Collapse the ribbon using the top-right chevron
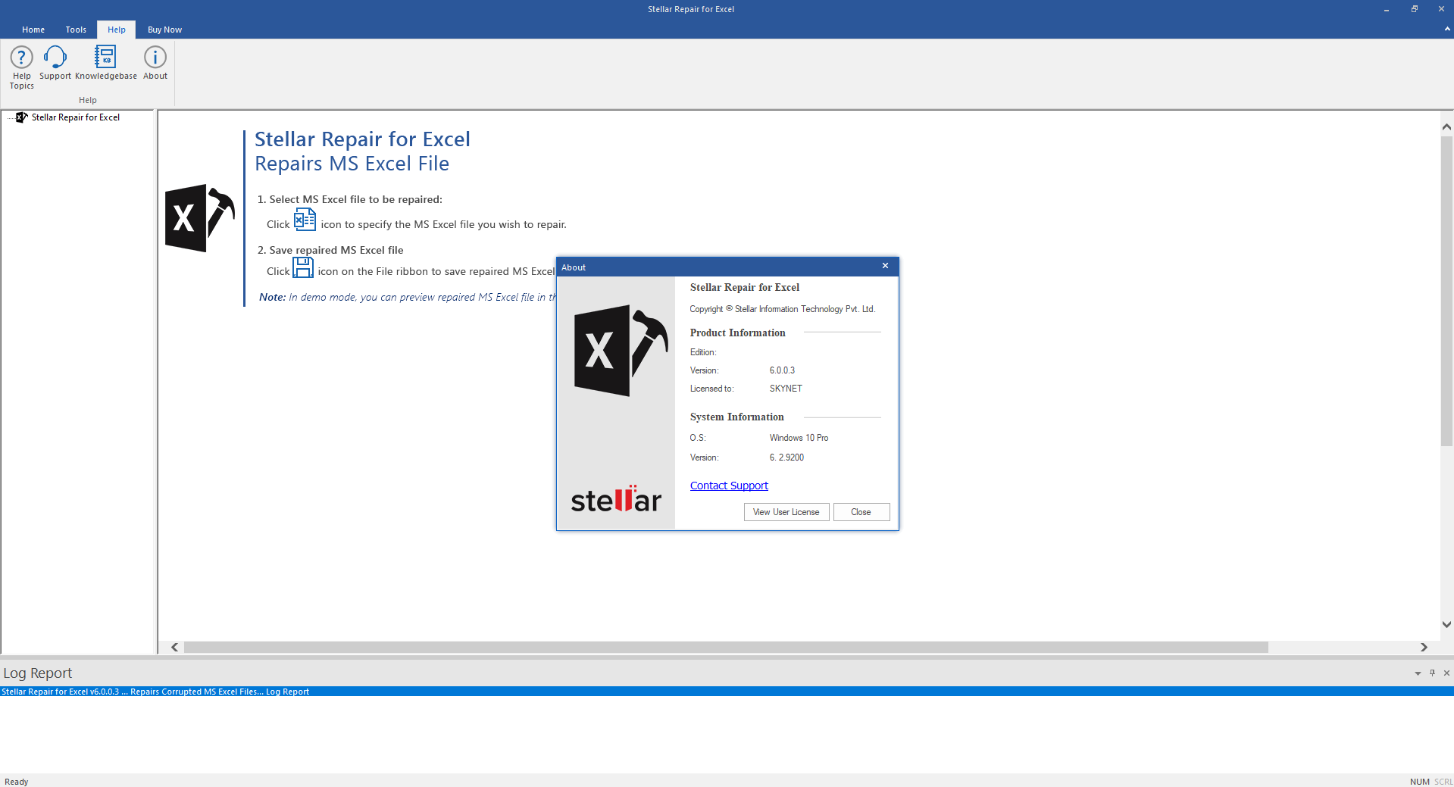The height and width of the screenshot is (787, 1454). pyautogui.click(x=1446, y=29)
